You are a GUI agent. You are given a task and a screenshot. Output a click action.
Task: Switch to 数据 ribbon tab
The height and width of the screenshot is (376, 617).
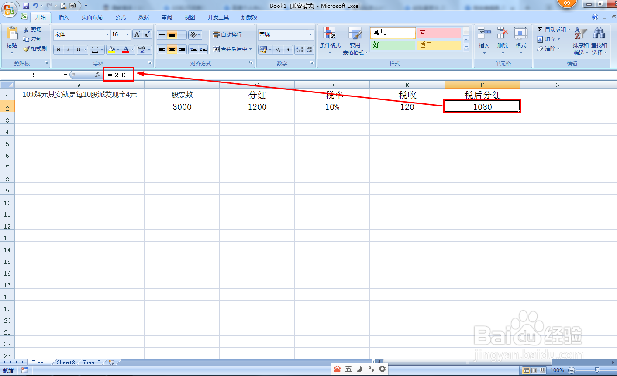tap(144, 17)
